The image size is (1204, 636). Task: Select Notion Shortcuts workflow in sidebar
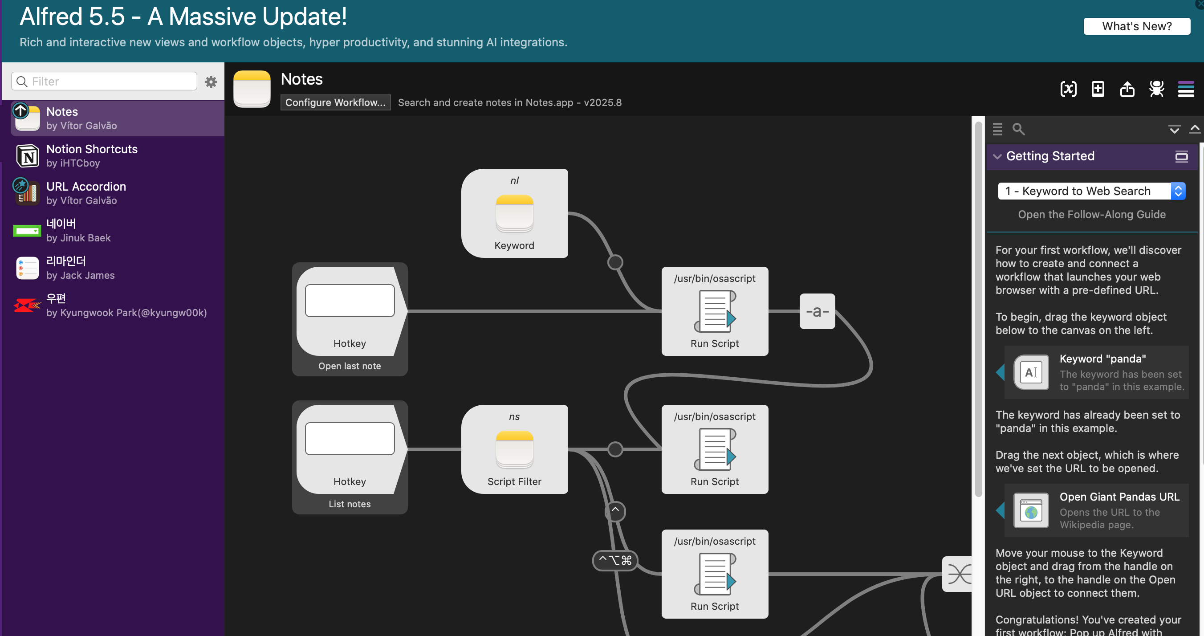pos(112,155)
